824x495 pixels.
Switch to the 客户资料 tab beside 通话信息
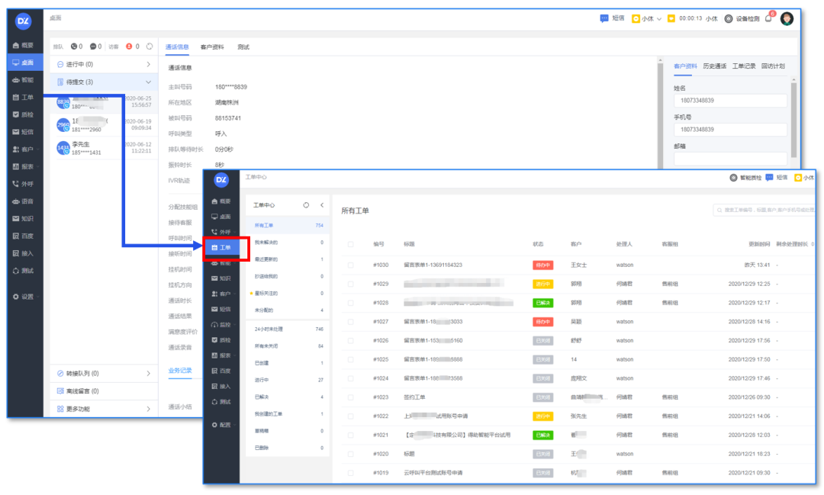coord(212,47)
